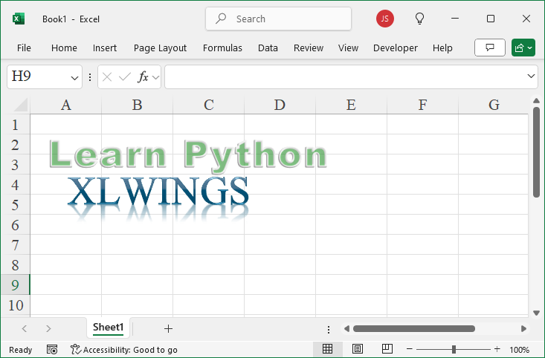This screenshot has width=545, height=358.
Task: Open the Help tab
Action: pos(442,48)
